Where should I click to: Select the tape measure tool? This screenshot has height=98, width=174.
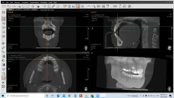pyautogui.click(x=9, y=6)
